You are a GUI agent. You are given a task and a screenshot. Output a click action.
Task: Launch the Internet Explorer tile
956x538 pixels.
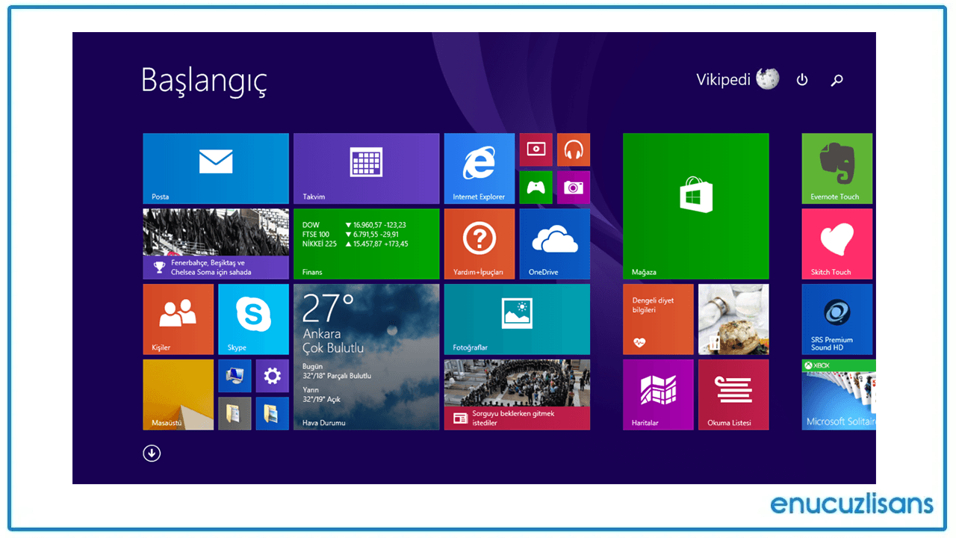click(479, 169)
